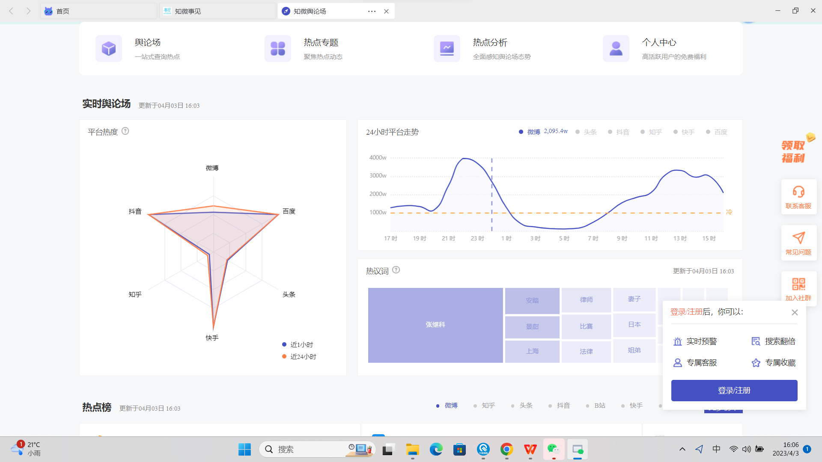Click the clock showing 16:06

coord(786,449)
